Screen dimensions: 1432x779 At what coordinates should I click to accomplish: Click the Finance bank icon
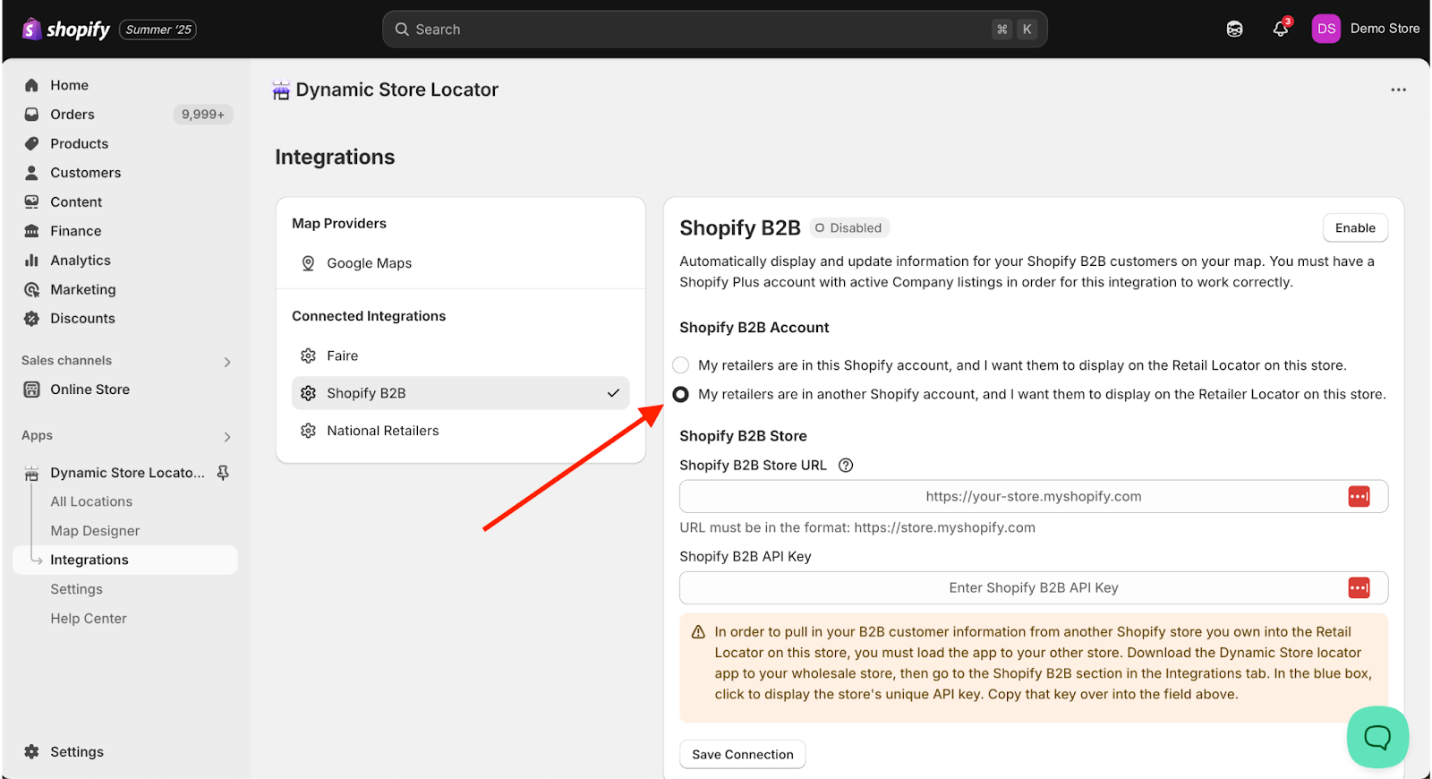pyautogui.click(x=31, y=231)
